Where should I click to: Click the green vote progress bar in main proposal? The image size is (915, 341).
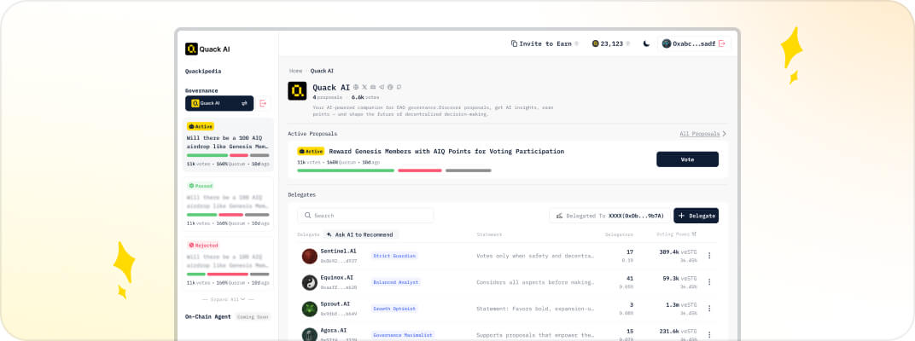pyautogui.click(x=346, y=170)
